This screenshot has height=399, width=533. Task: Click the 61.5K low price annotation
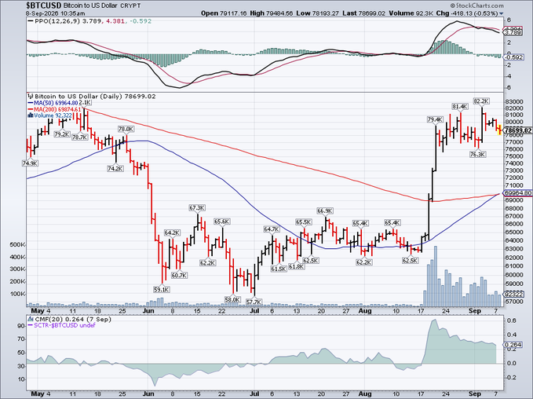pyautogui.click(x=279, y=269)
